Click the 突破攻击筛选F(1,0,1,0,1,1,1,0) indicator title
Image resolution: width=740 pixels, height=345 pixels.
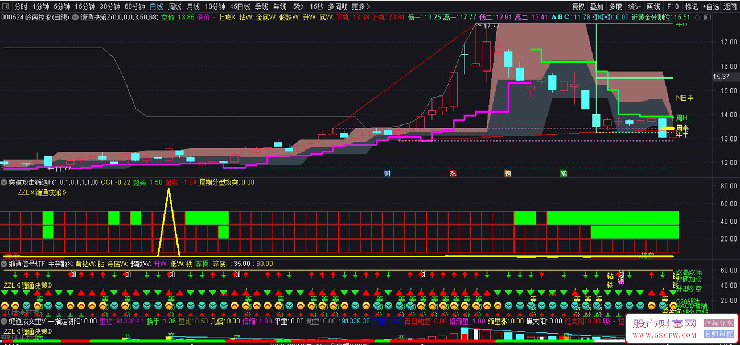click(x=54, y=182)
